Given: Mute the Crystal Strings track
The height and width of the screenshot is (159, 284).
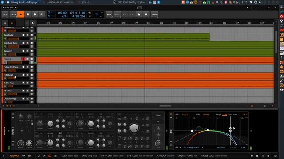Looking at the screenshot, I should pyautogui.click(x=32, y=98).
